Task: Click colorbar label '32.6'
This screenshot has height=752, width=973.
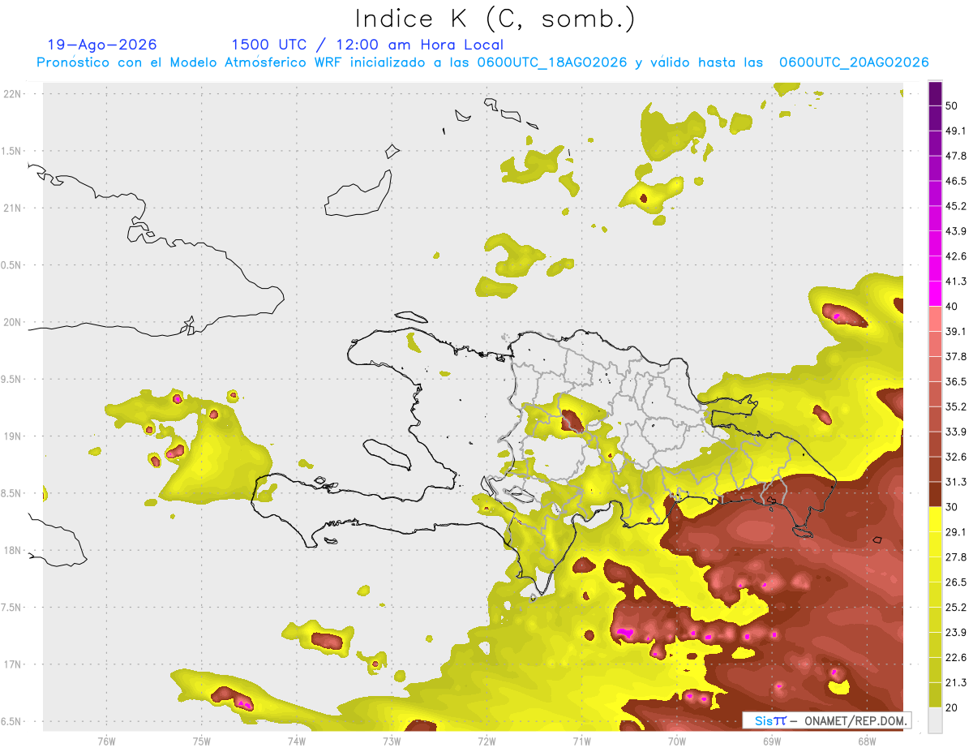Action: (x=956, y=457)
